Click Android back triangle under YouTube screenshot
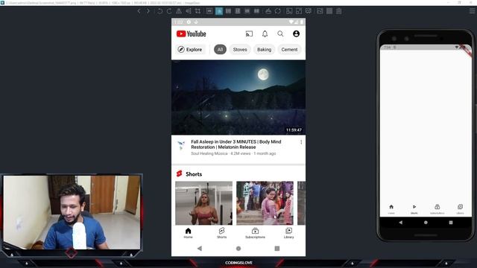The width and height of the screenshot is (477, 268). click(200, 249)
